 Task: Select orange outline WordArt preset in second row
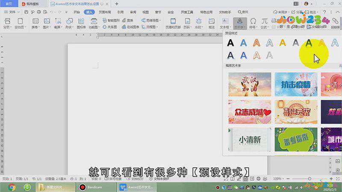(256, 56)
